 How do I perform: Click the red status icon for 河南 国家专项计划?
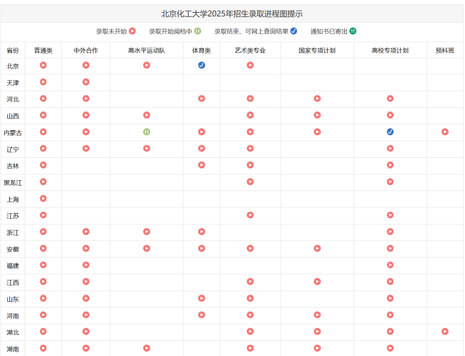(317, 315)
